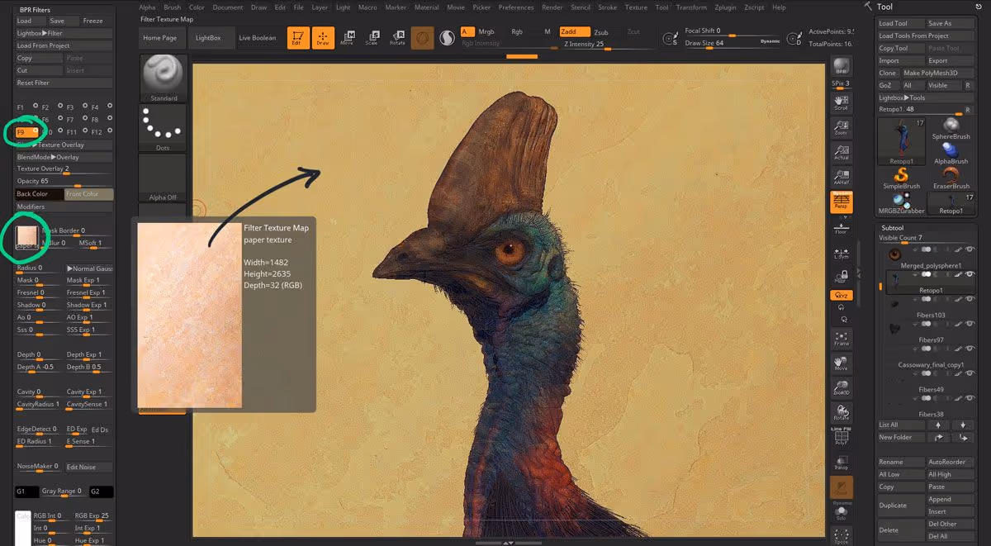Toggle the Floor grid
Viewport: 991px width, 546px height.
[x=841, y=227]
